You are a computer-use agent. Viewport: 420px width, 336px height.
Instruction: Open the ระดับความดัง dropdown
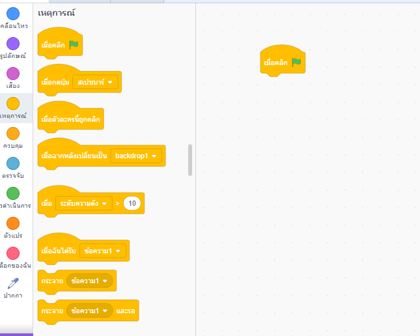pyautogui.click(x=84, y=203)
